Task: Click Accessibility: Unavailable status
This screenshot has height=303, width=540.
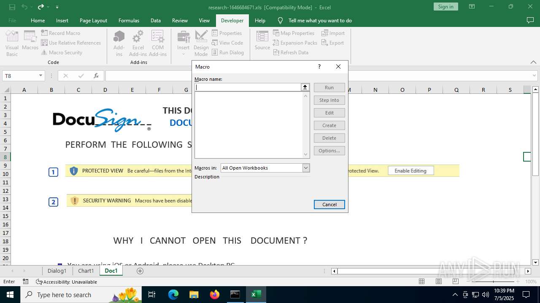Action: coord(67,282)
